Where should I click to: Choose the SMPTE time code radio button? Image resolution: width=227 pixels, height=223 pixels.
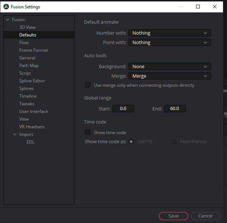pos(131,141)
